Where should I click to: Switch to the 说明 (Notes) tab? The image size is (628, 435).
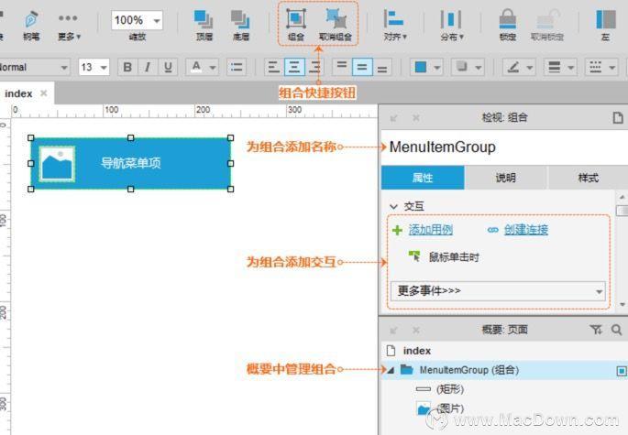(x=505, y=178)
